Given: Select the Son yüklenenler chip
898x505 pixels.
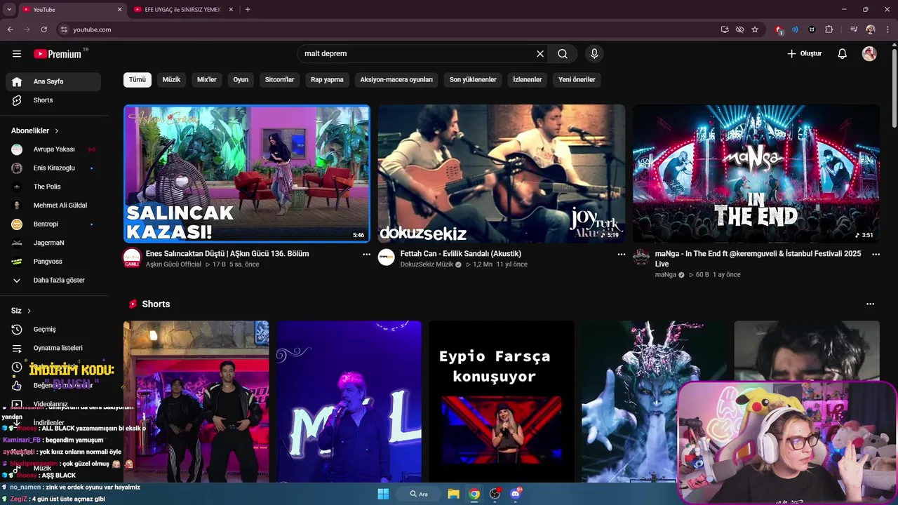Looking at the screenshot, I should 473,80.
